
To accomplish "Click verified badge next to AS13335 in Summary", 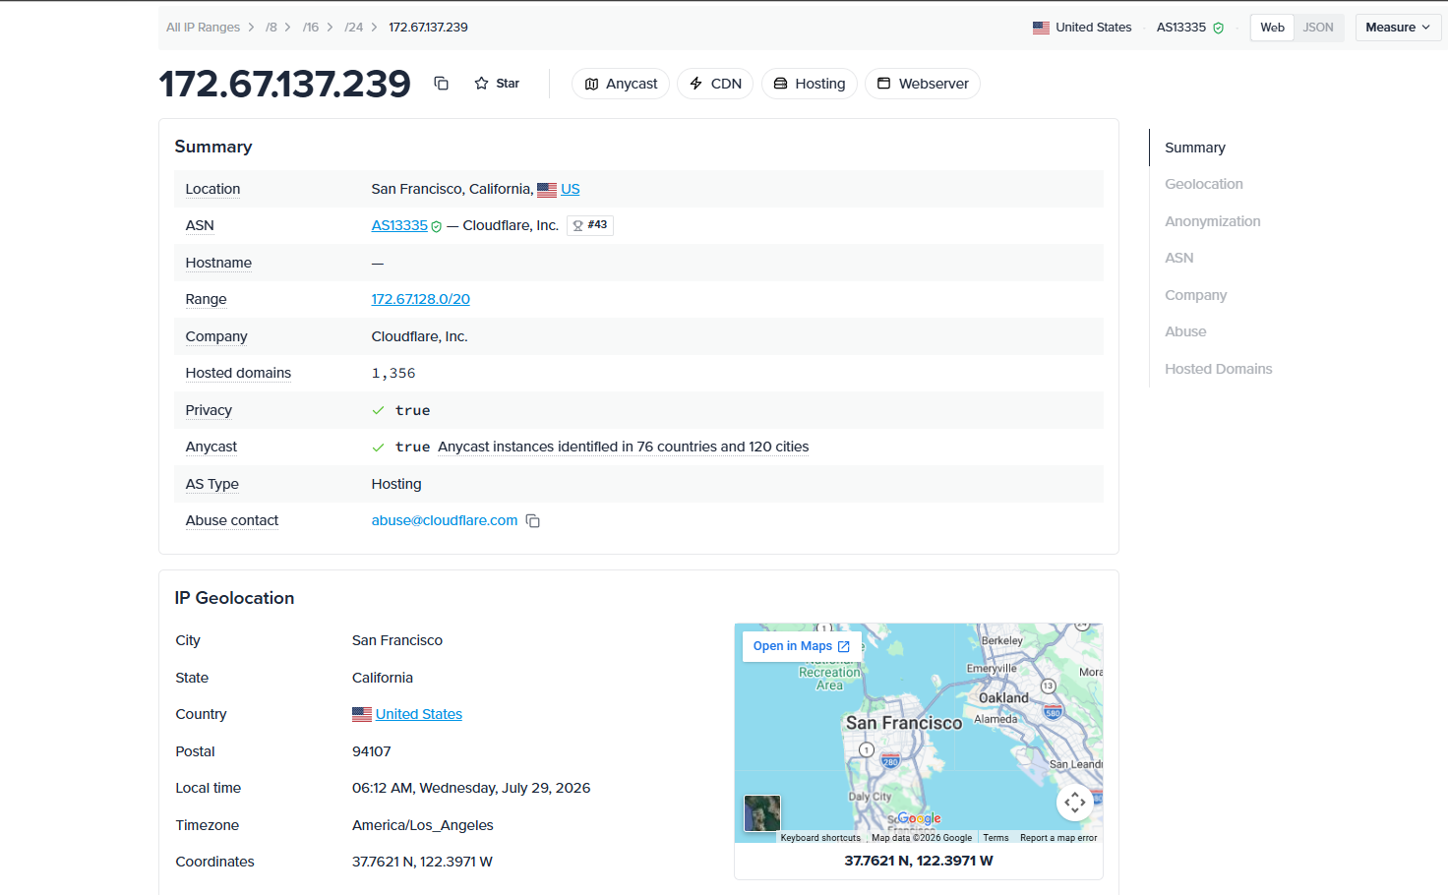I will 436,226.
